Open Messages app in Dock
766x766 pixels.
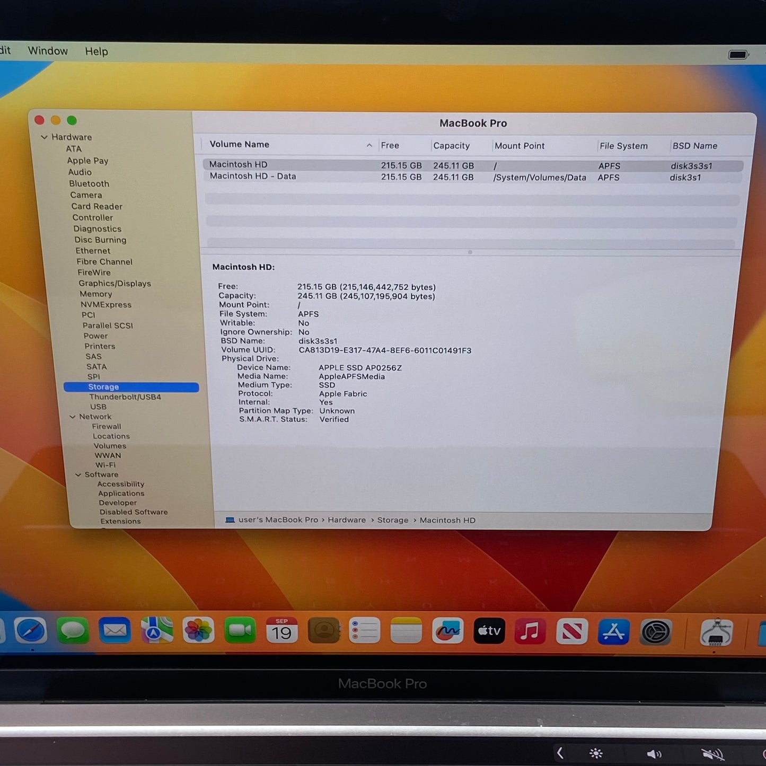(x=73, y=631)
